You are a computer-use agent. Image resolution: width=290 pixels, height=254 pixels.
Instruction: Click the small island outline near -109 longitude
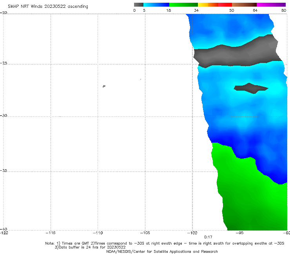point(104,86)
